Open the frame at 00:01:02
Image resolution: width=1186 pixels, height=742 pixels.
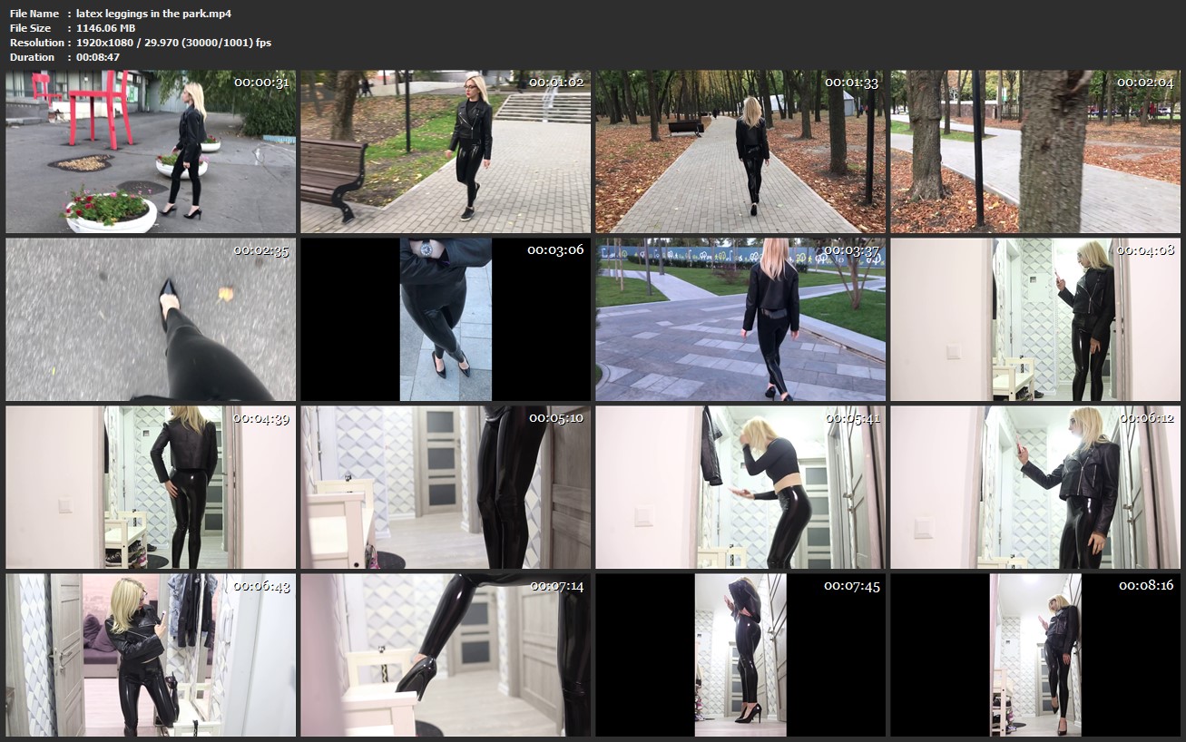tap(446, 151)
